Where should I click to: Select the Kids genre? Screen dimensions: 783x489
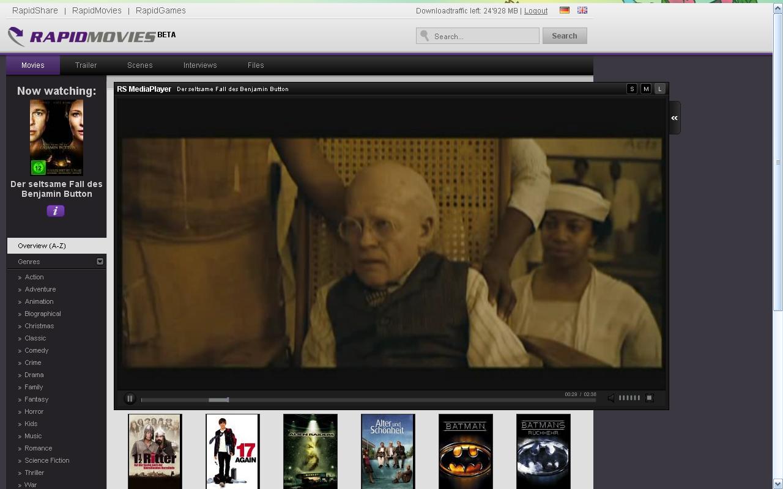(x=31, y=424)
